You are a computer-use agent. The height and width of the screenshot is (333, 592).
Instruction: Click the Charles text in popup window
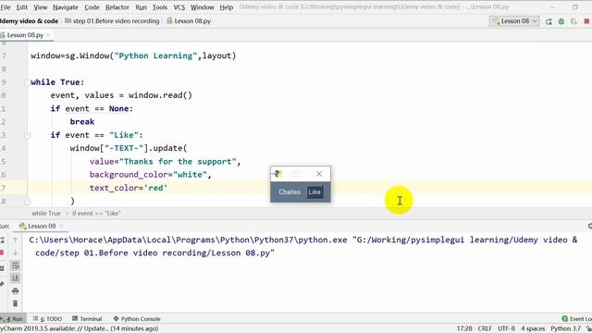pos(290,191)
